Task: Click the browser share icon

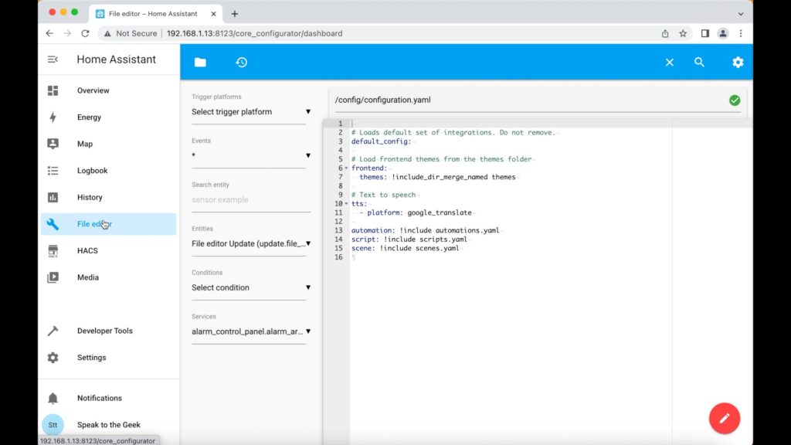Action: pos(665,33)
